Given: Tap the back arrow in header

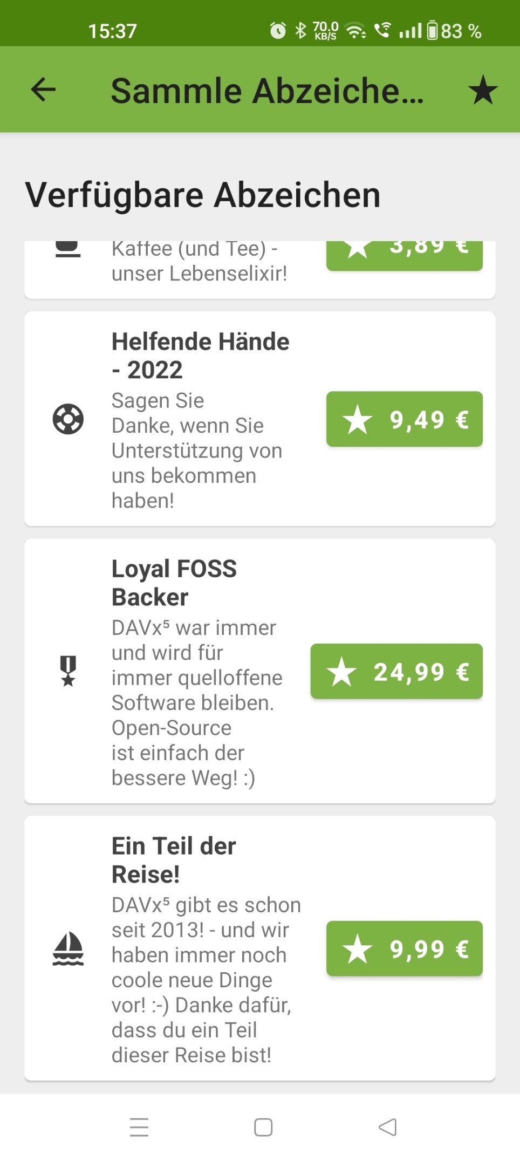Looking at the screenshot, I should tap(43, 90).
